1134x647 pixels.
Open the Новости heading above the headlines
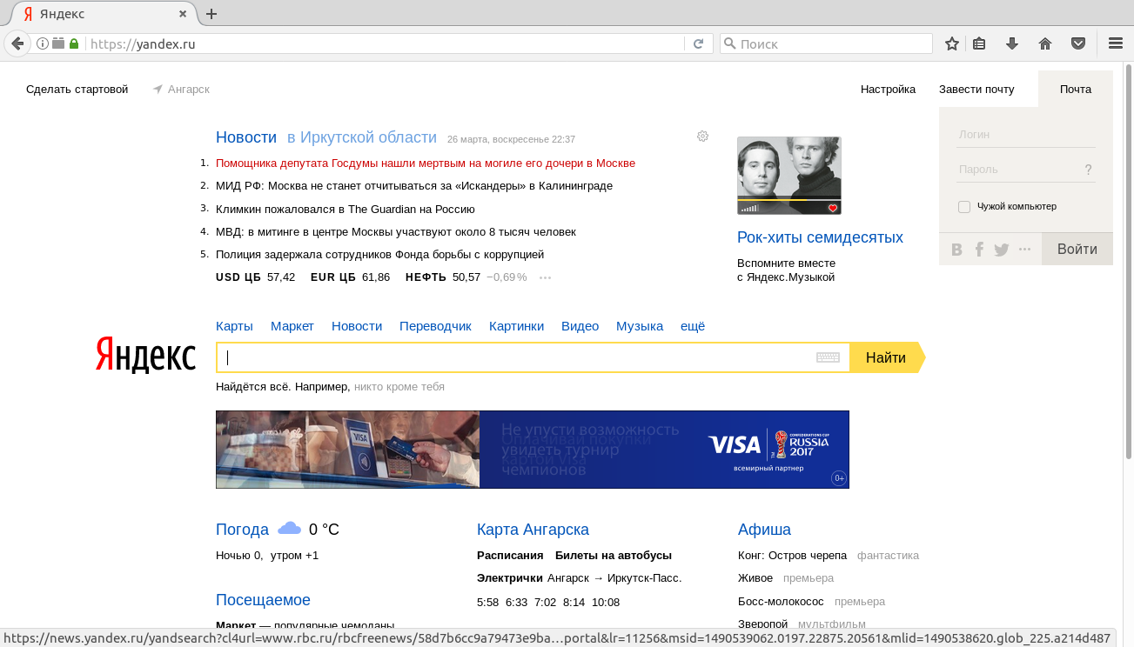[x=246, y=137]
